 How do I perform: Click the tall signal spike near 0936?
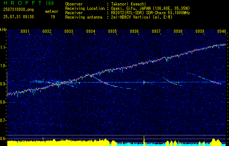coord(144,141)
